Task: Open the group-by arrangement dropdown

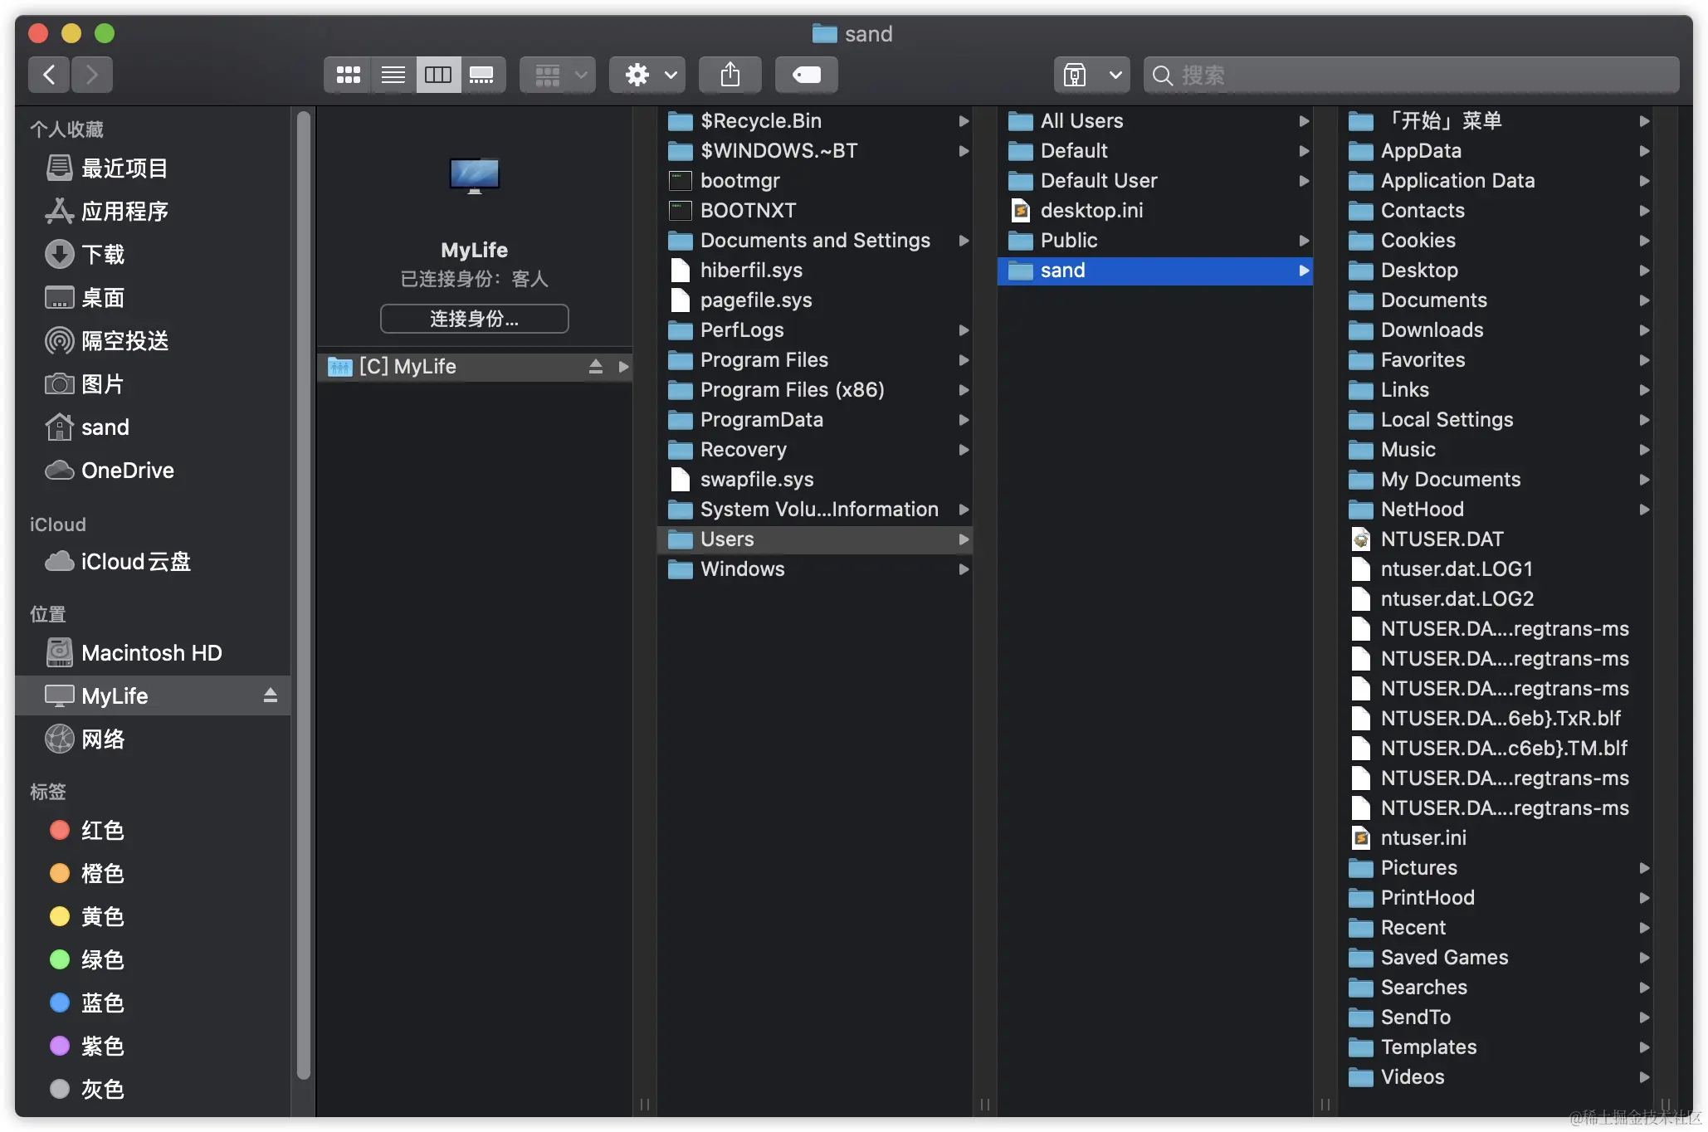Action: click(558, 76)
